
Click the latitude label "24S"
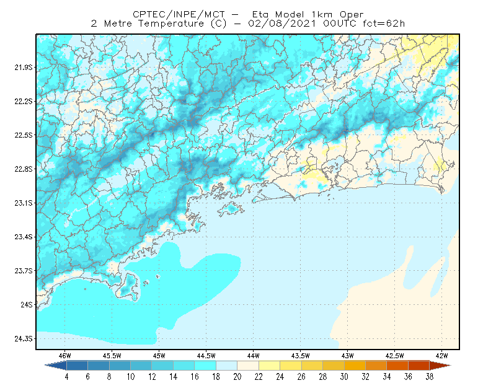[27, 304]
